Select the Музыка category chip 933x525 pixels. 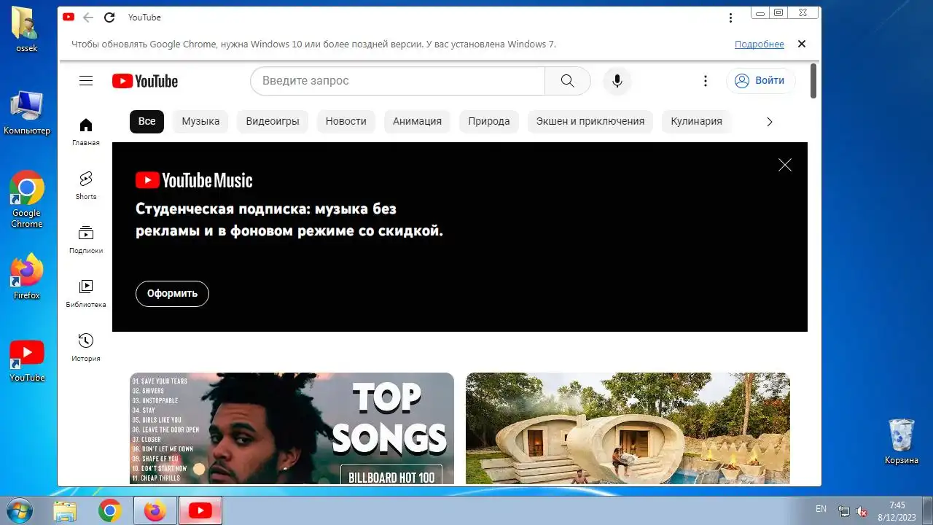tap(200, 122)
